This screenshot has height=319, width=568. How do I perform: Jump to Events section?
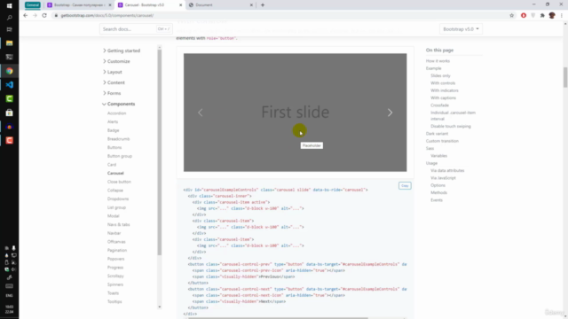(437, 200)
